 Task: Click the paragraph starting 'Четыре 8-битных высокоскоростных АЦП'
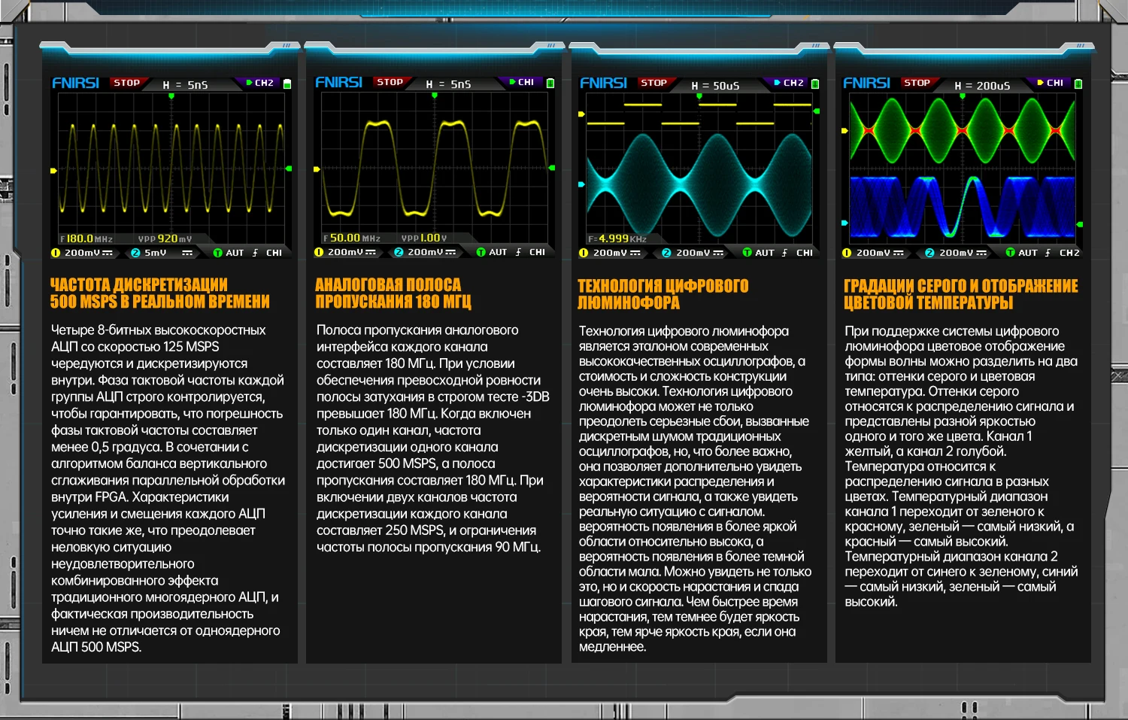[168, 488]
